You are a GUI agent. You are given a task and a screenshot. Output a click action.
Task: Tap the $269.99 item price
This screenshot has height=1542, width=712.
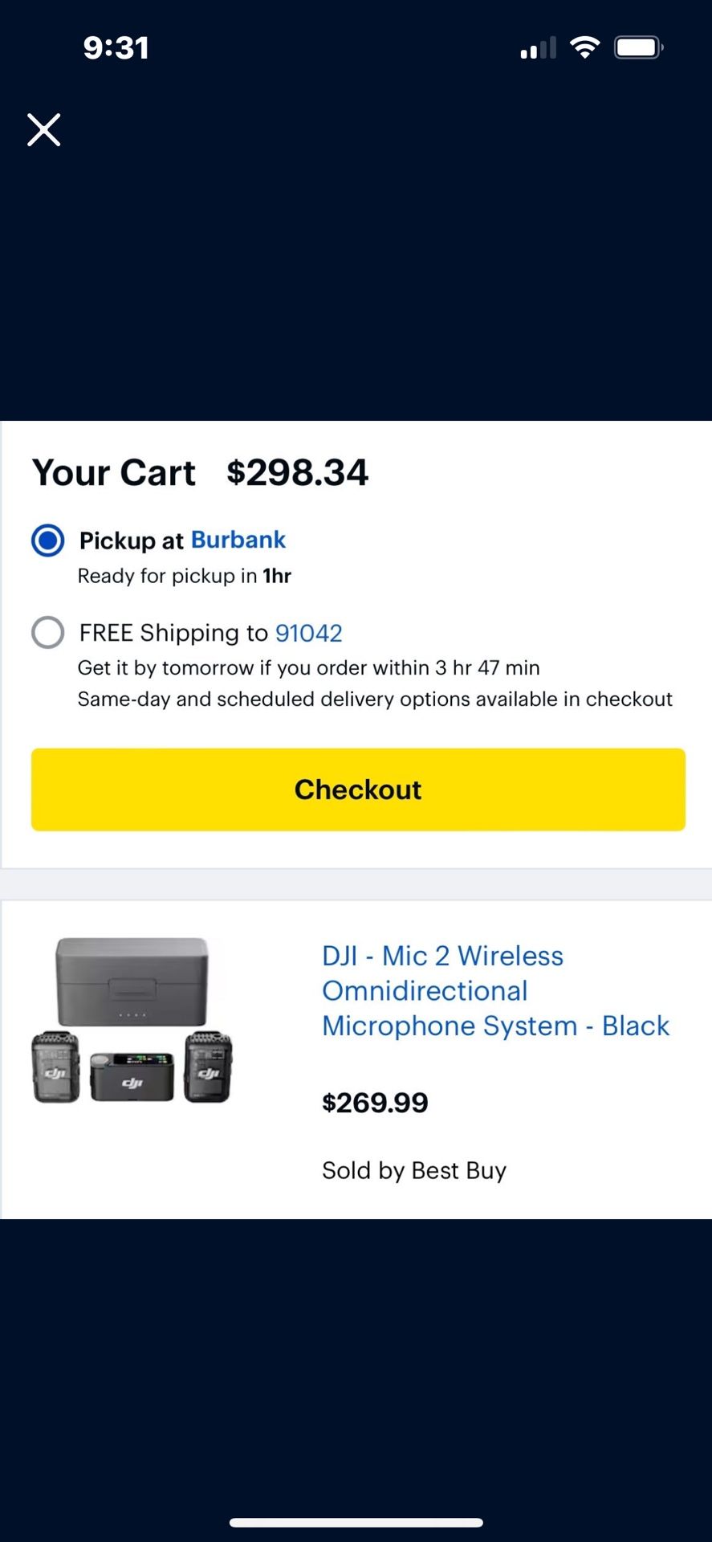pyautogui.click(x=375, y=1102)
